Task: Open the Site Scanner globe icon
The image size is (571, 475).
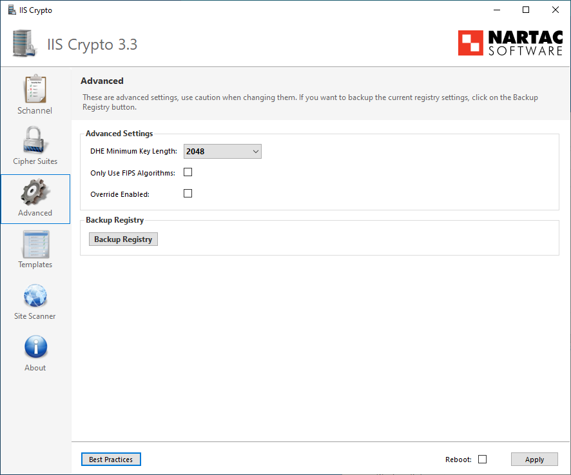Action: click(35, 296)
